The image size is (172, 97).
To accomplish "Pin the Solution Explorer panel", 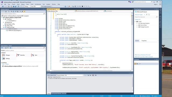I will point(44,9).
